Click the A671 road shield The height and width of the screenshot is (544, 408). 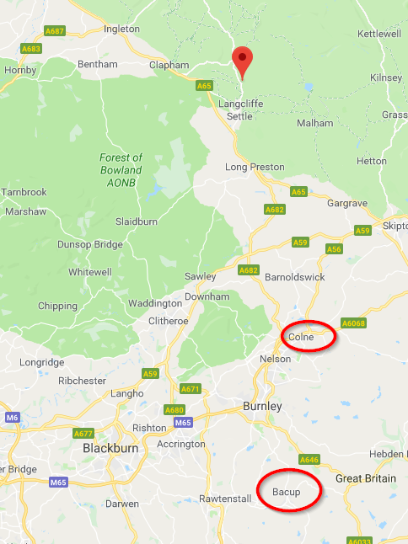point(191,389)
